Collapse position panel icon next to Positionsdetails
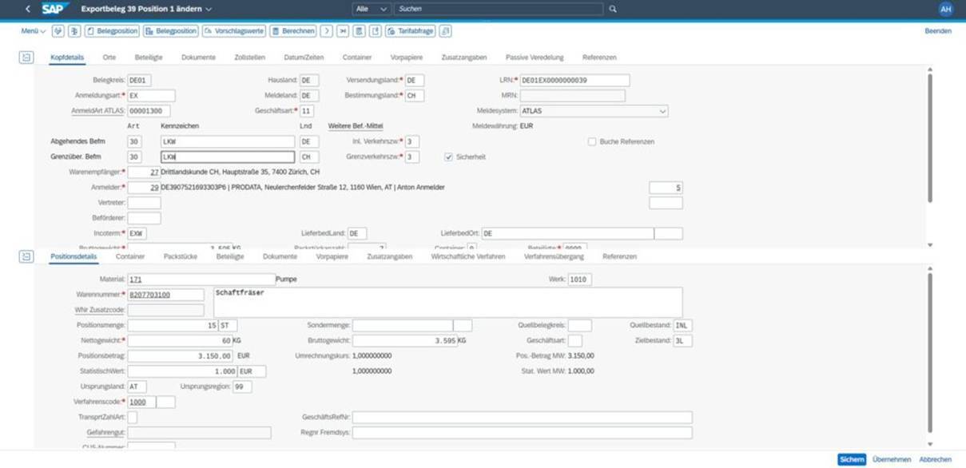 point(26,256)
